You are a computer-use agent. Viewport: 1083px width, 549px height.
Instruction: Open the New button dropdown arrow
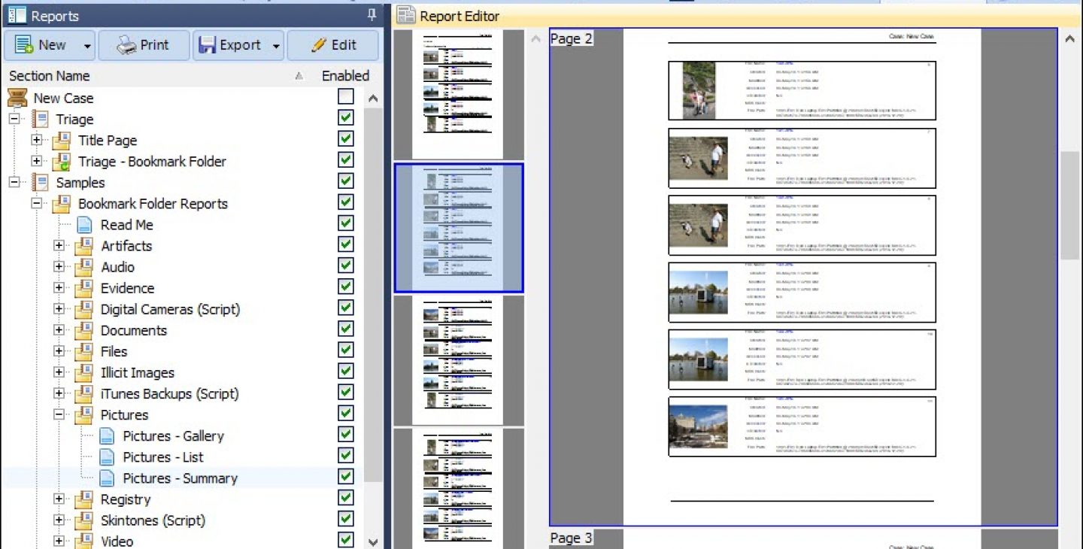coord(87,46)
